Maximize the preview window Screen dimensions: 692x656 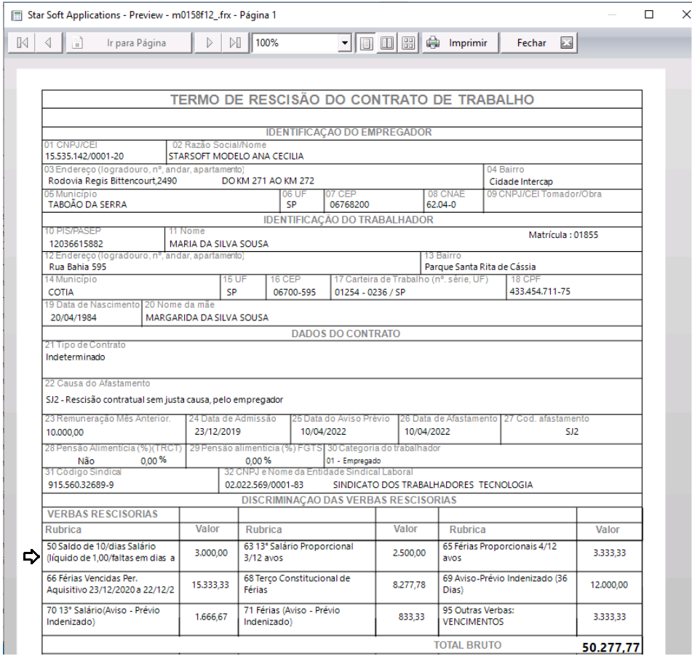(x=649, y=15)
